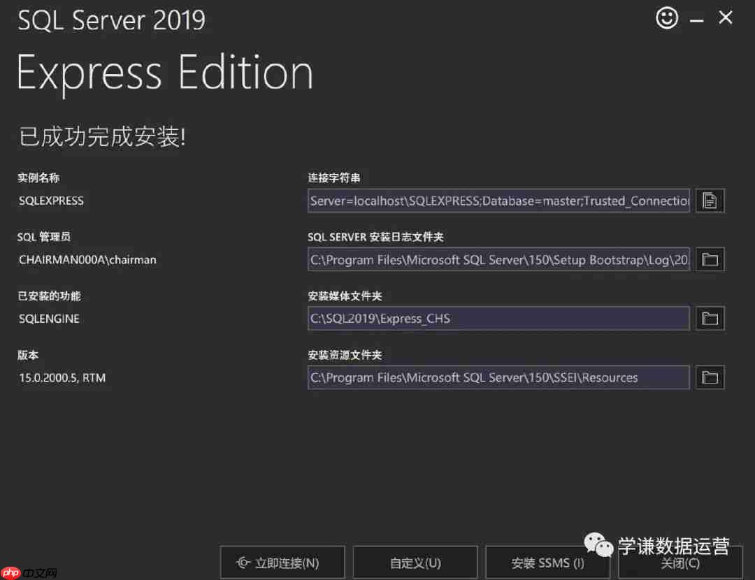Click the 立即连接(N) button
This screenshot has height=580, width=755.
(282, 562)
